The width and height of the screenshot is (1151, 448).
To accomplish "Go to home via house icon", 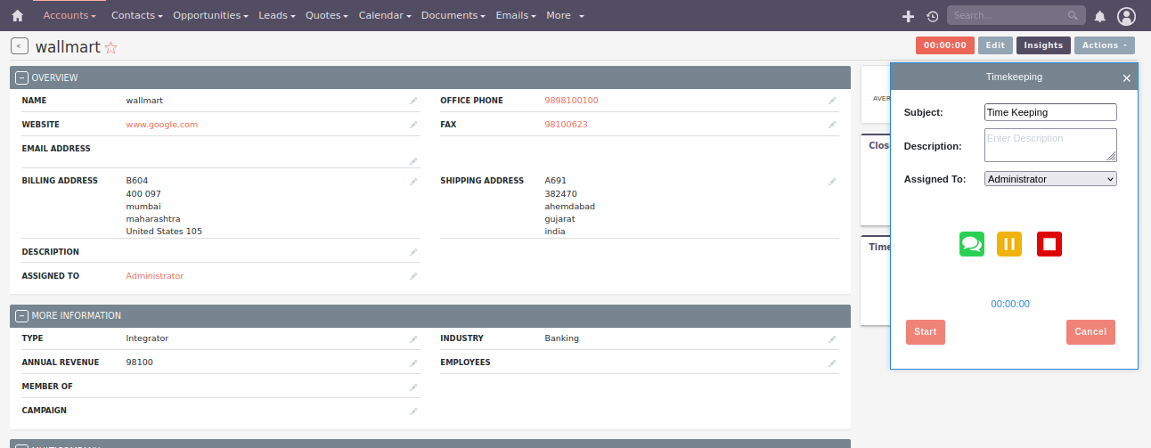I will pyautogui.click(x=17, y=16).
